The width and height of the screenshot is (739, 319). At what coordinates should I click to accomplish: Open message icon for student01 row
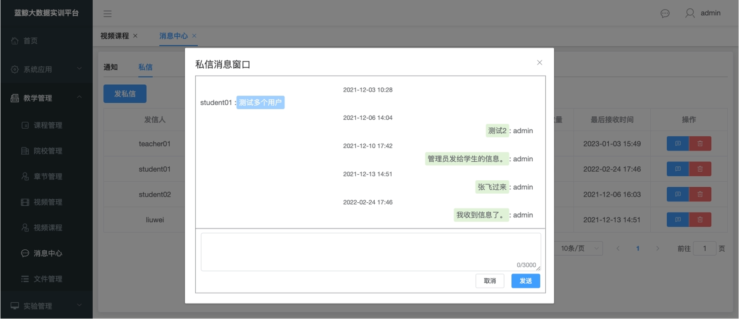click(x=678, y=169)
